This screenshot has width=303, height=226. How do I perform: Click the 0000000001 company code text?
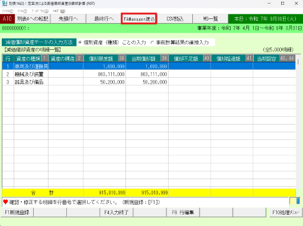[x=14, y=28]
